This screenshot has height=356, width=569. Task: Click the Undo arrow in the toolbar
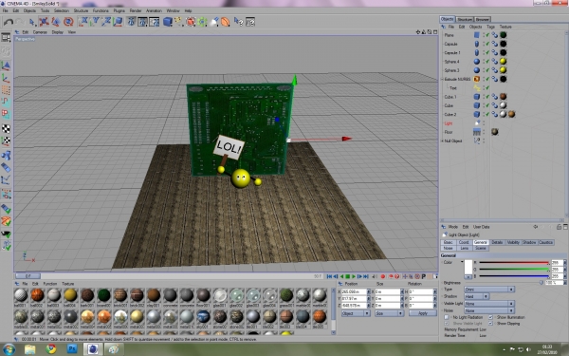[x=8, y=22]
